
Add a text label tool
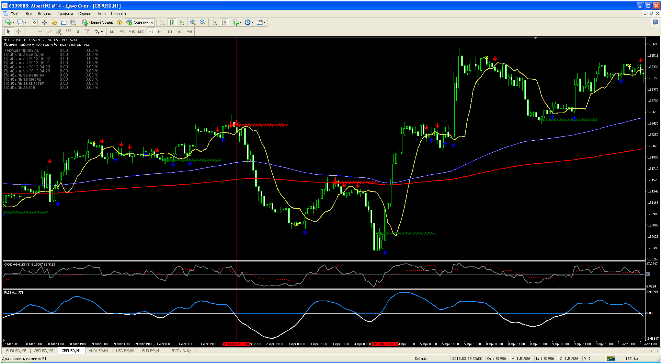[x=88, y=32]
